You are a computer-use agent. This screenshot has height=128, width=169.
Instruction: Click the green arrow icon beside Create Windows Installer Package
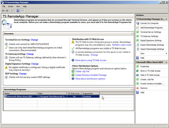point(73,75)
